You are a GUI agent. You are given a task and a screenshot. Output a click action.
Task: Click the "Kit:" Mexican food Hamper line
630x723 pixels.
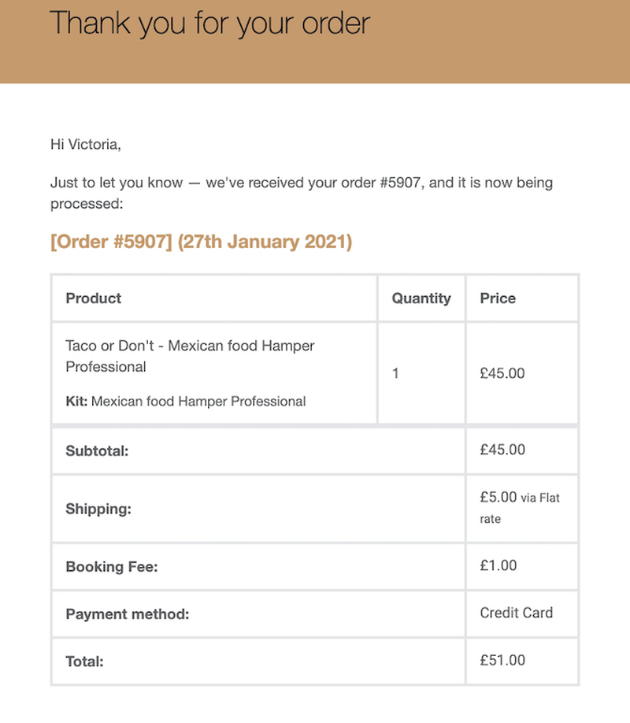tap(186, 402)
